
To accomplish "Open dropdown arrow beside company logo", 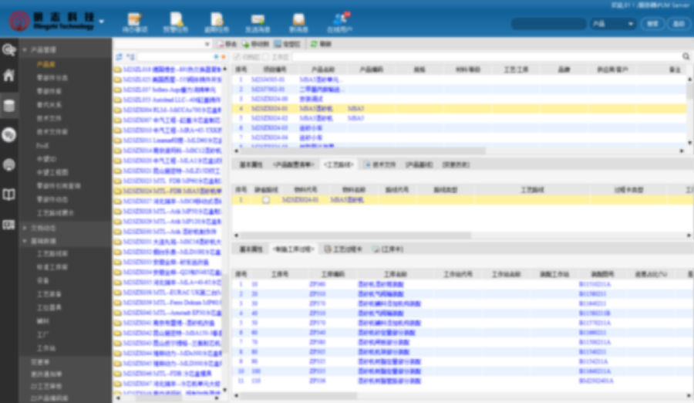I will pos(102,22).
